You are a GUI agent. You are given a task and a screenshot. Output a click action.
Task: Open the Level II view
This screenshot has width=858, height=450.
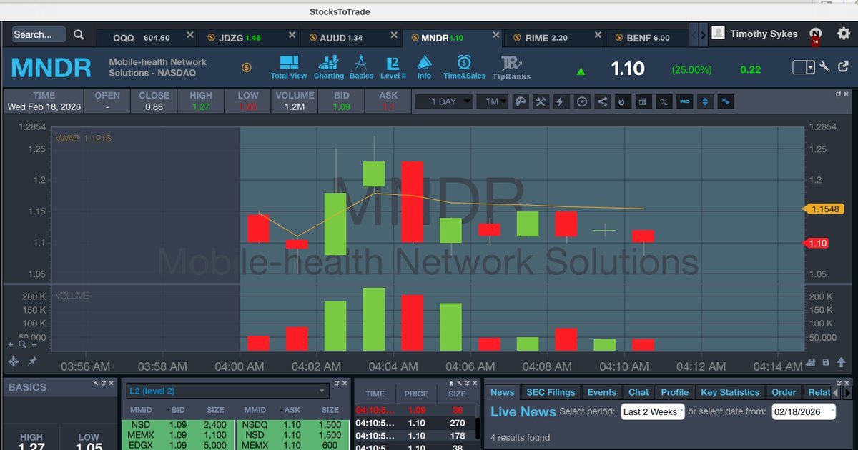pyautogui.click(x=393, y=67)
